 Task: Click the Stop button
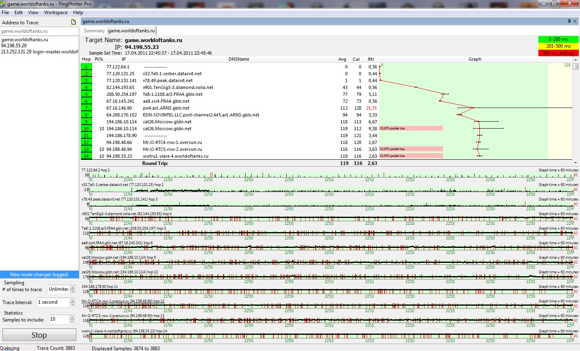pyautogui.click(x=39, y=335)
